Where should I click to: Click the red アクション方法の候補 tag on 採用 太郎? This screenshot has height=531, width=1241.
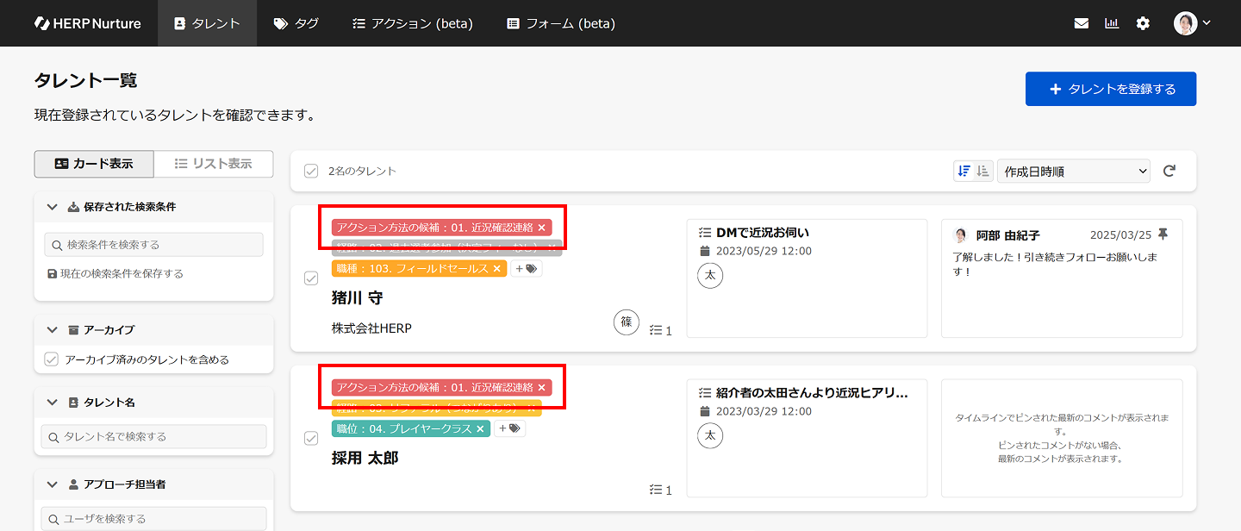click(x=434, y=387)
